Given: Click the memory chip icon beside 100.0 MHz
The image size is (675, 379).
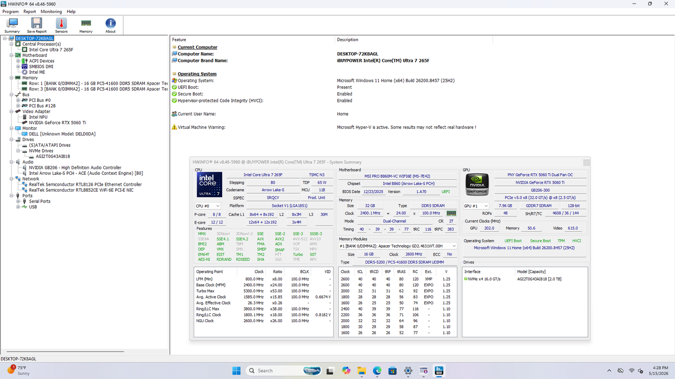Looking at the screenshot, I should click(x=451, y=213).
